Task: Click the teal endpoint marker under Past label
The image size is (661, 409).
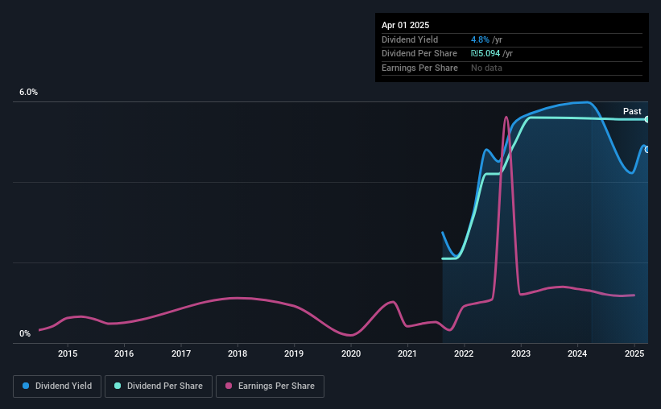Action: 647,119
